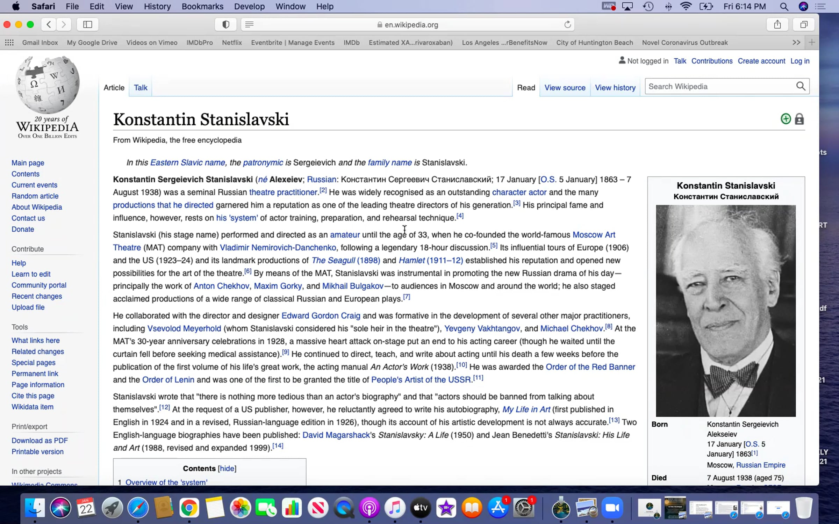The width and height of the screenshot is (839, 524).
Task: Click the page protection padlock icon
Action: pos(799,119)
